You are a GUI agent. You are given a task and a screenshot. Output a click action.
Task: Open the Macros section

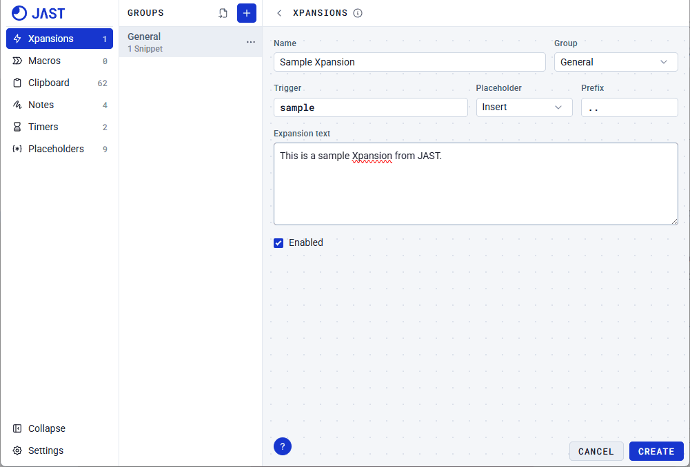pyautogui.click(x=59, y=61)
